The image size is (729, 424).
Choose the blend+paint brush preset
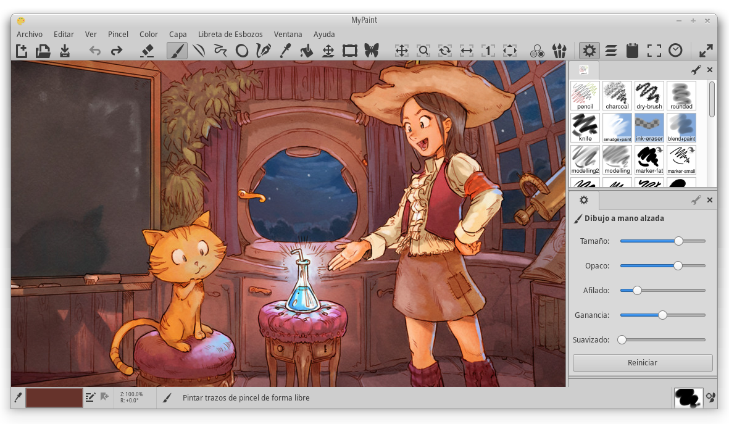point(681,128)
